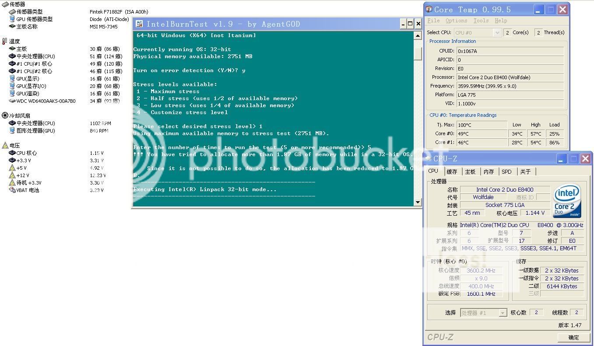Click the 二级 cache value 6144 KBytes
Viewport: 594px width, 346px height.
(562, 286)
